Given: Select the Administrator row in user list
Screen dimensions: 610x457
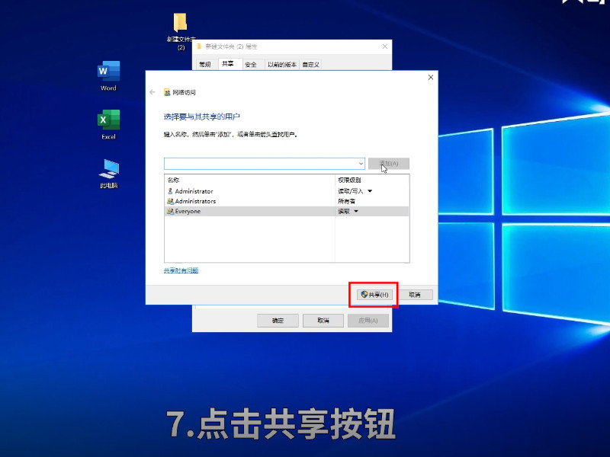Looking at the screenshot, I should 287,191.
